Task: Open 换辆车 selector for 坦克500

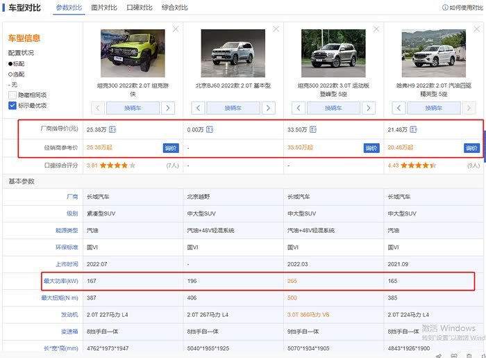Action: [x=334, y=108]
